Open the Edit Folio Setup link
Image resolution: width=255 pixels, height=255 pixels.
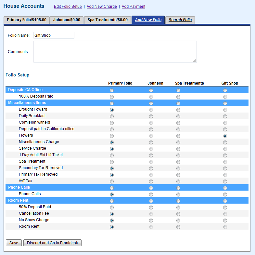pyautogui.click(x=68, y=7)
